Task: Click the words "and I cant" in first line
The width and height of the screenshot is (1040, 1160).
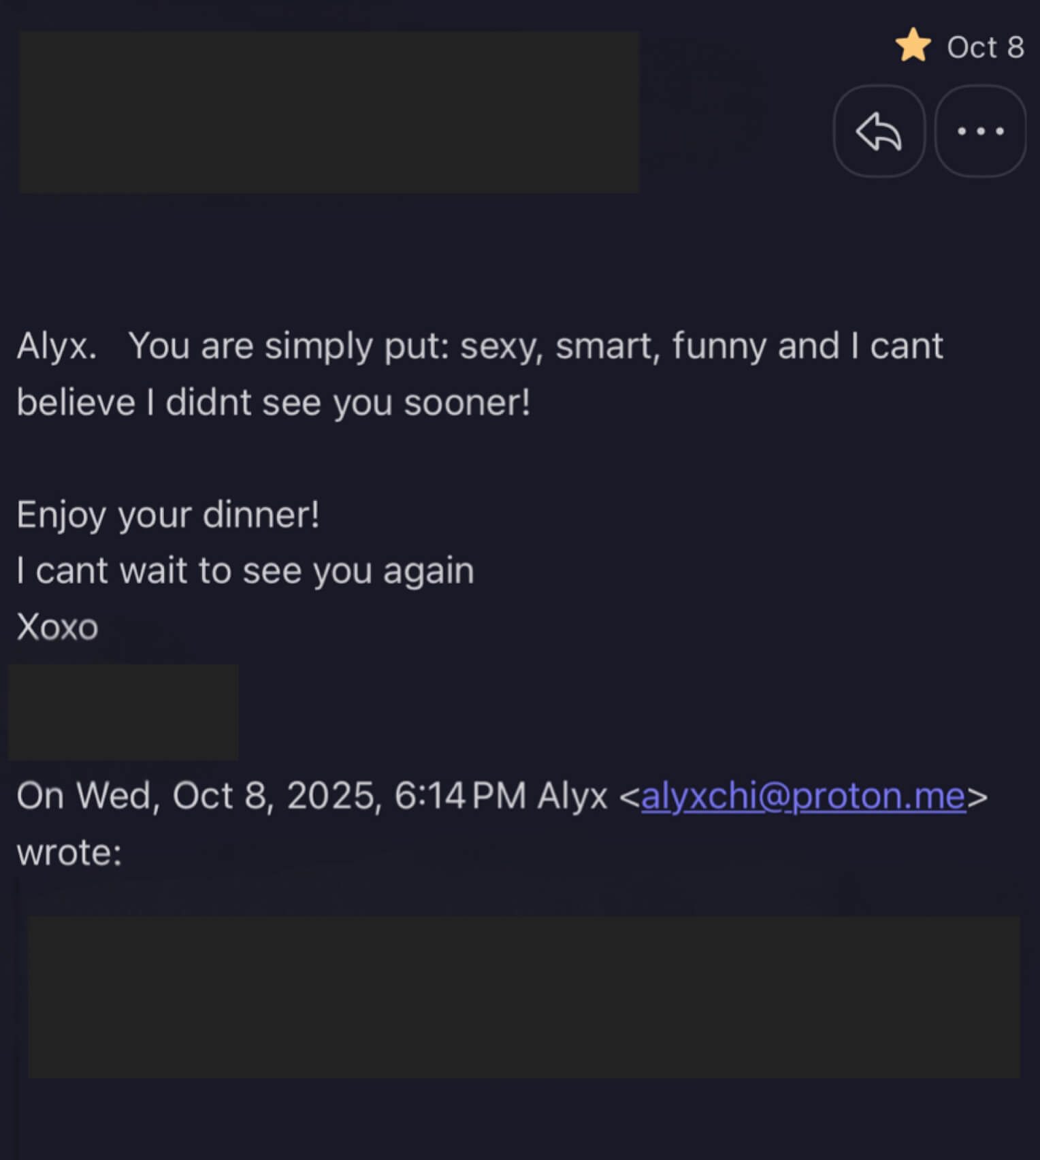Action: [x=860, y=346]
